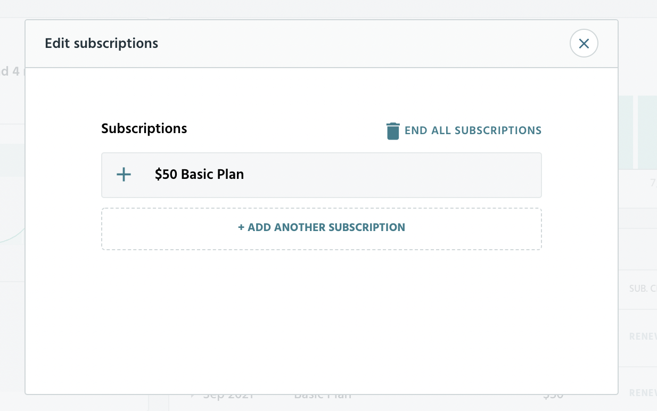This screenshot has height=411, width=657.
Task: Click the dimmed chart bar behind dialog
Action: [647, 133]
